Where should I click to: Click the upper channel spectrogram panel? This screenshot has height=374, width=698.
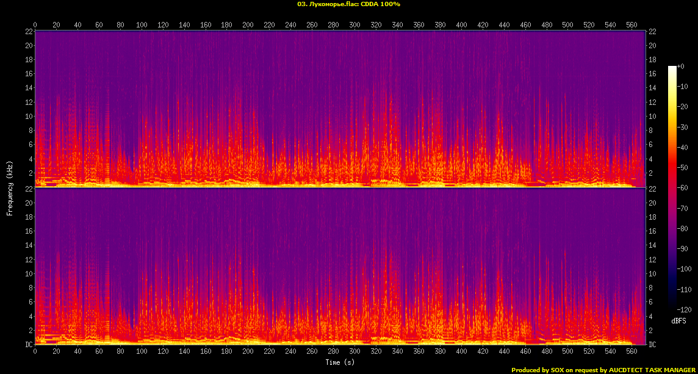[340, 107]
